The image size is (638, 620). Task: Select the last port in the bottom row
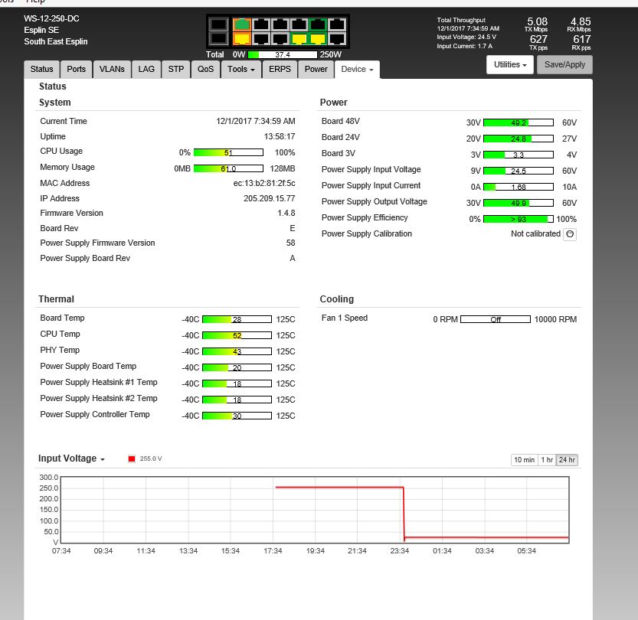pos(335,38)
